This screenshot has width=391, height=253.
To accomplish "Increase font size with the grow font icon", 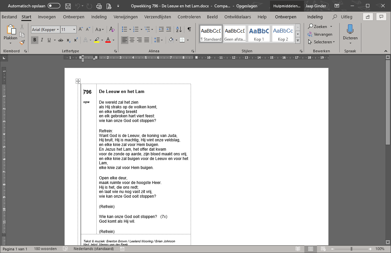I will [81, 29].
